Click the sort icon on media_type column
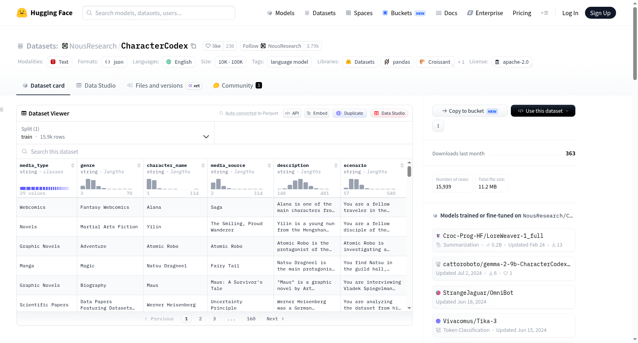The width and height of the screenshot is (638, 343). point(73,165)
